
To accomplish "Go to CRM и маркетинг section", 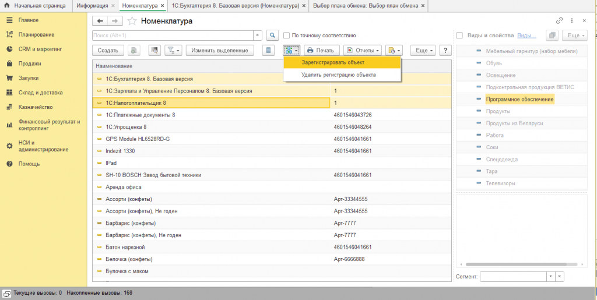I will pos(40,49).
